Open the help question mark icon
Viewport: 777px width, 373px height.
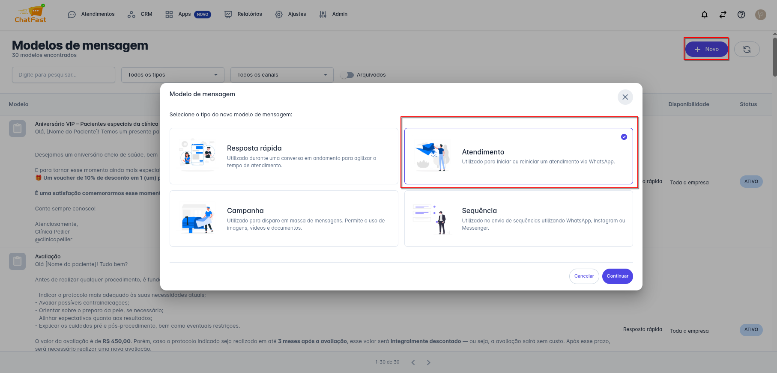(741, 15)
